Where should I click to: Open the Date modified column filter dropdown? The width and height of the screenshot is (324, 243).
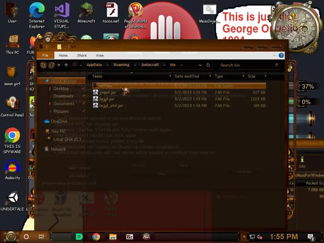pos(210,76)
